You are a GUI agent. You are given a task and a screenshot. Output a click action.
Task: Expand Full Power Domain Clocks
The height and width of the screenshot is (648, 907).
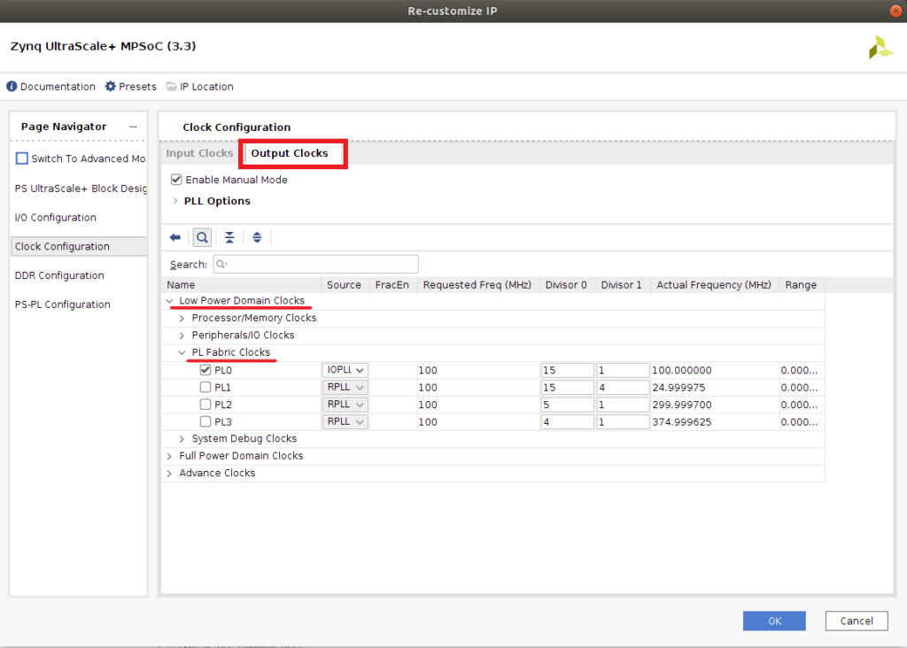(x=170, y=456)
